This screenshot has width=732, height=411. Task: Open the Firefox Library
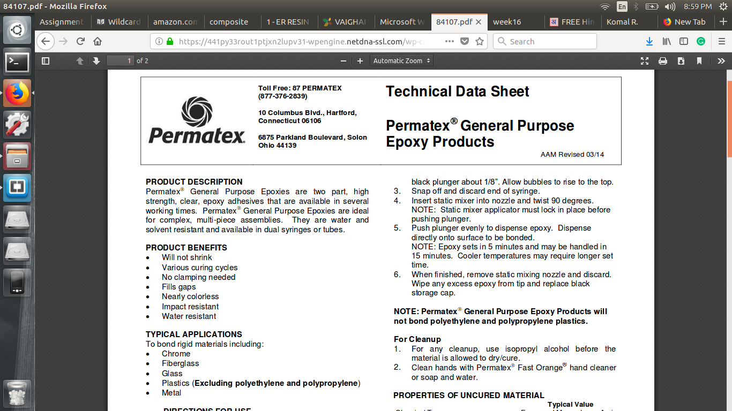667,41
